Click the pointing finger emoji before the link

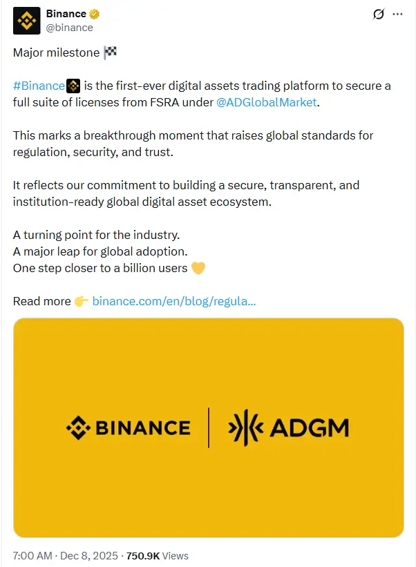tap(81, 301)
